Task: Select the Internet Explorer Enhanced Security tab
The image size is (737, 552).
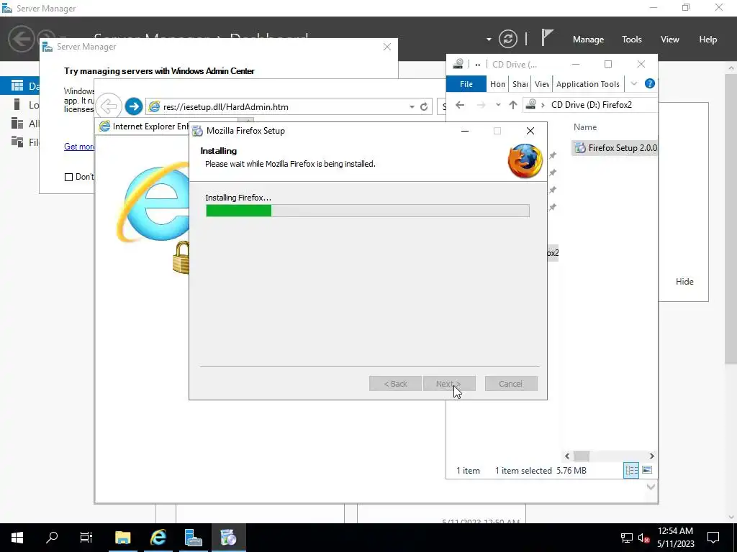Action: click(143, 126)
